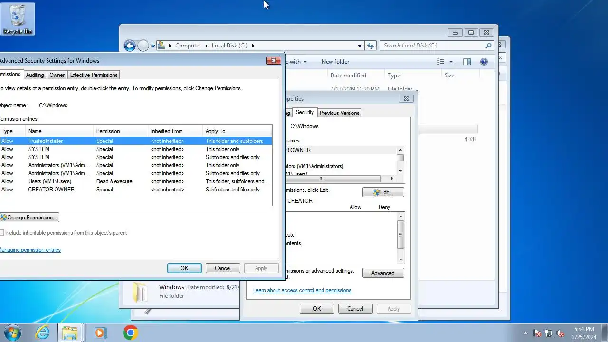Image resolution: width=608 pixels, height=342 pixels.
Task: Sort by the Size column header
Action: (461, 76)
